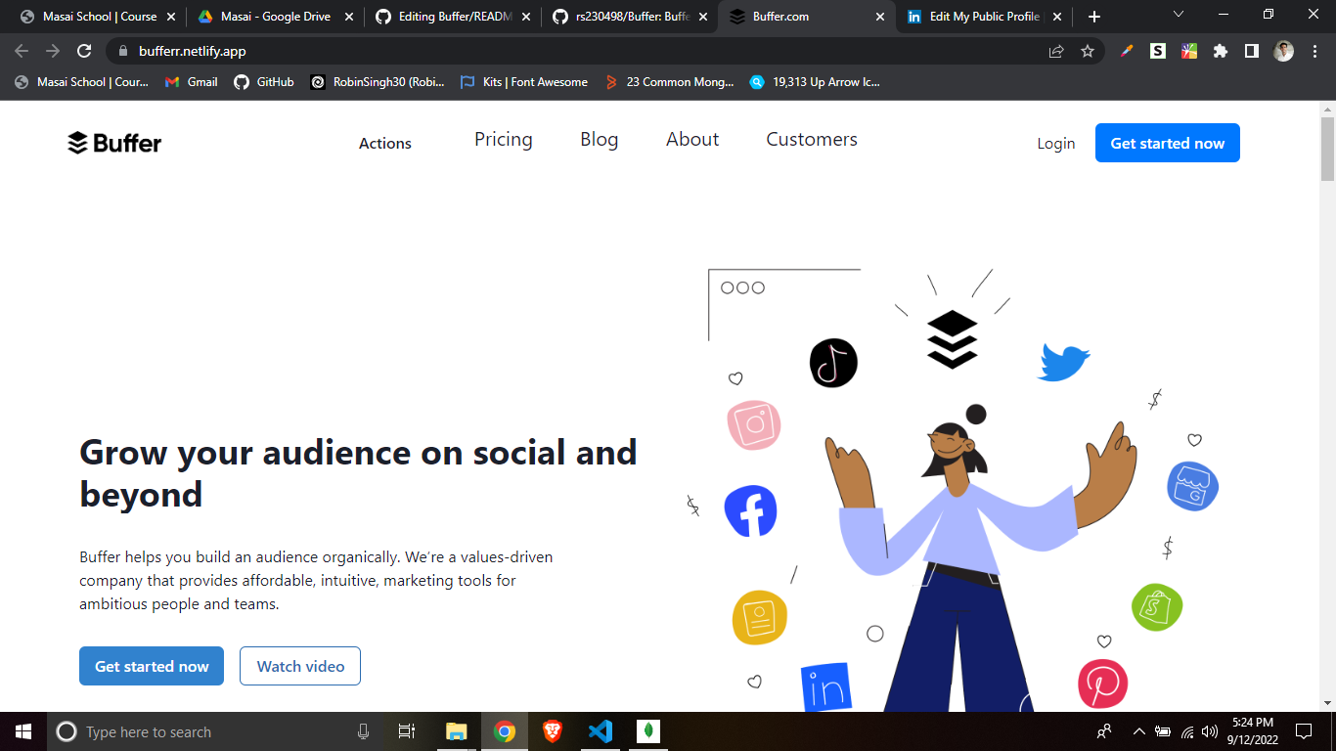Click the page vertical scrollbar thumb
Image resolution: width=1336 pixels, height=751 pixels.
[1327, 149]
